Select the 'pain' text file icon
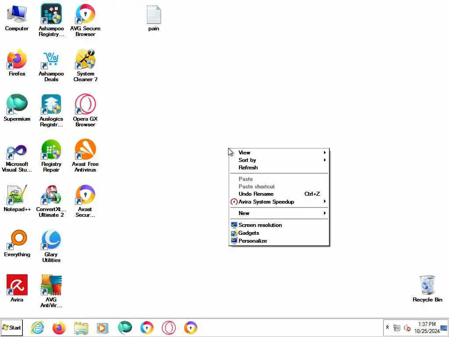Viewport: 449px width, 337px height. click(x=154, y=18)
